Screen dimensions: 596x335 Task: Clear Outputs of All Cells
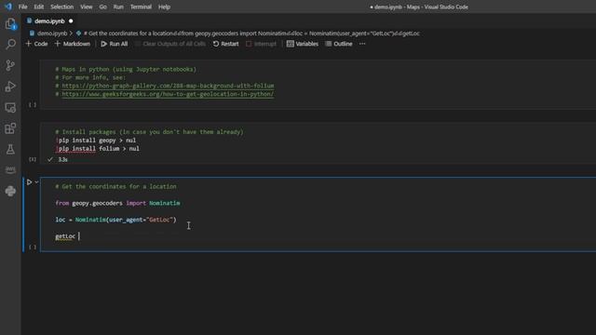tap(170, 44)
